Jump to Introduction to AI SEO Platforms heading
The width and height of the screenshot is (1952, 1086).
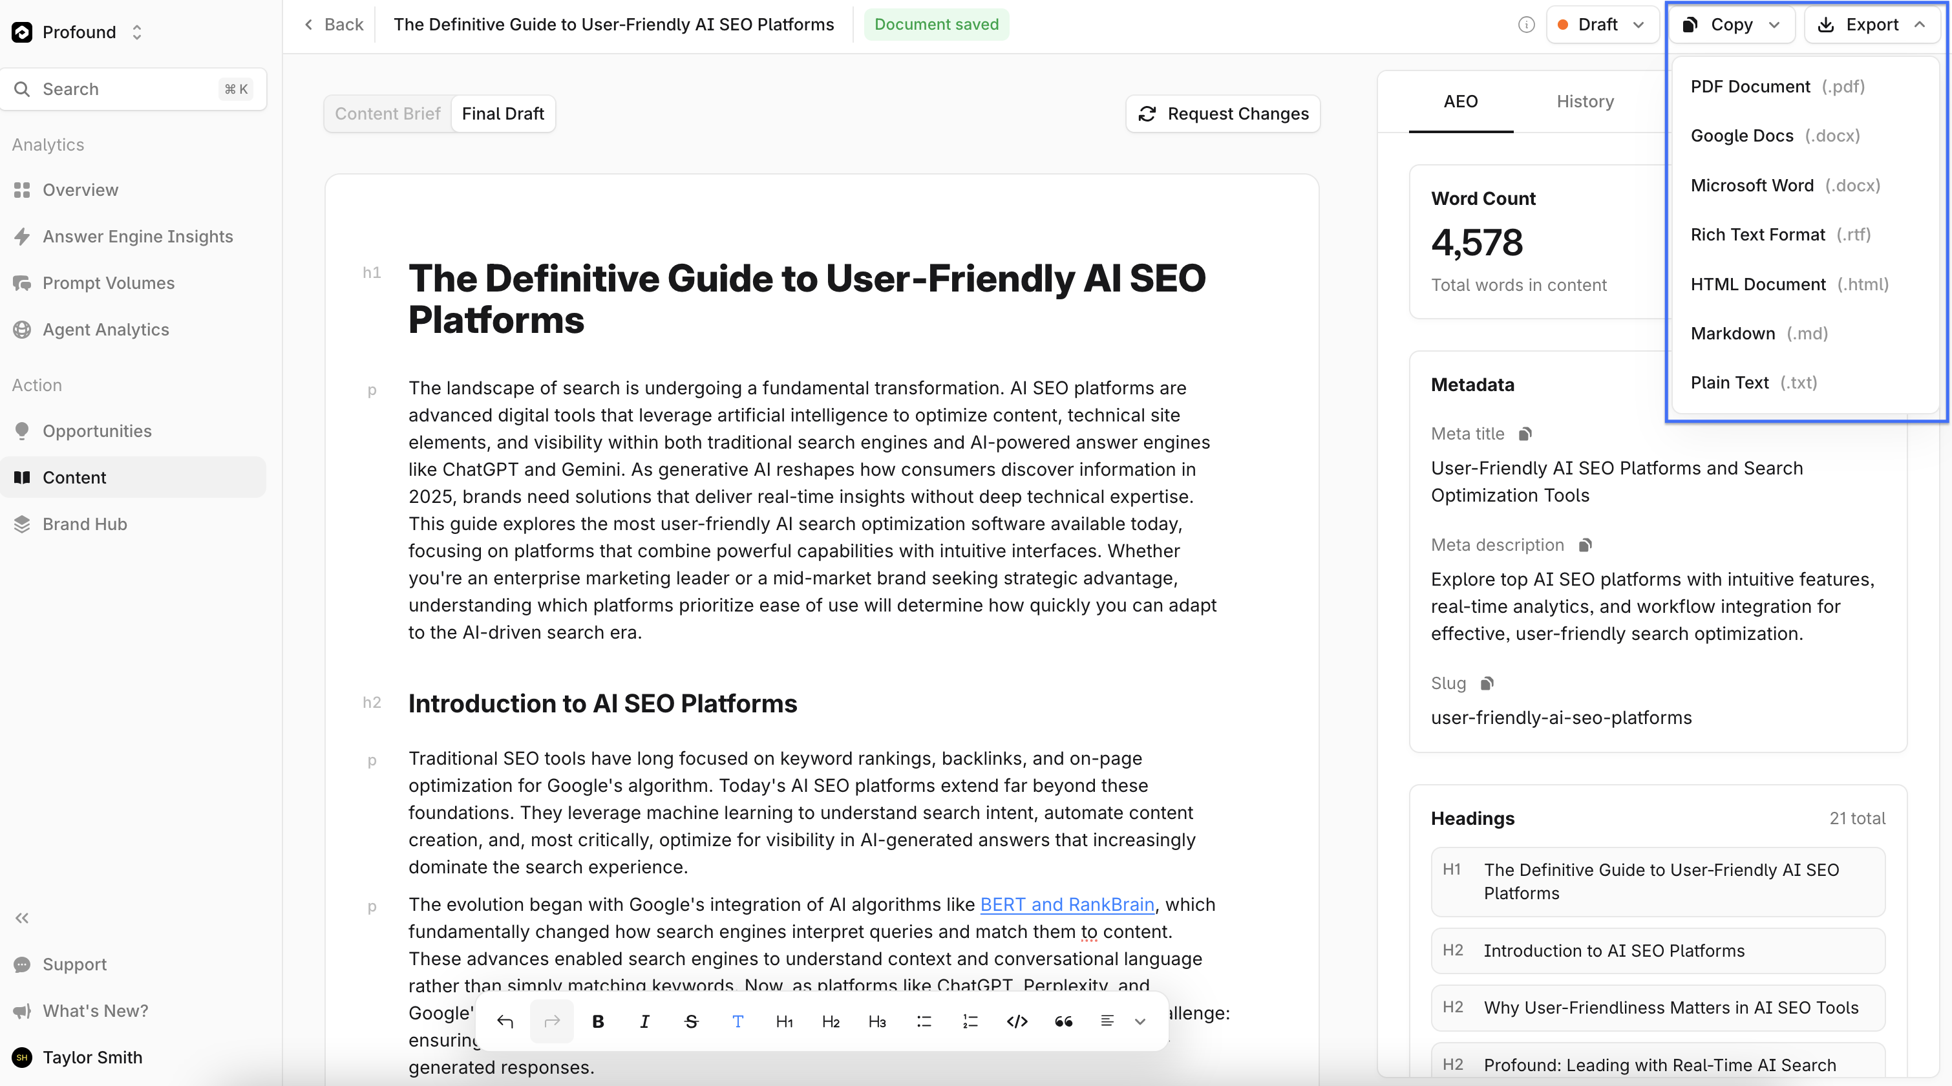coord(1658,951)
